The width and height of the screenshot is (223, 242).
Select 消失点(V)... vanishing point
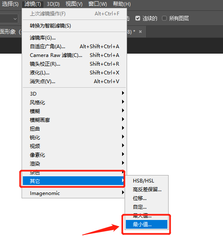[x=74, y=81]
